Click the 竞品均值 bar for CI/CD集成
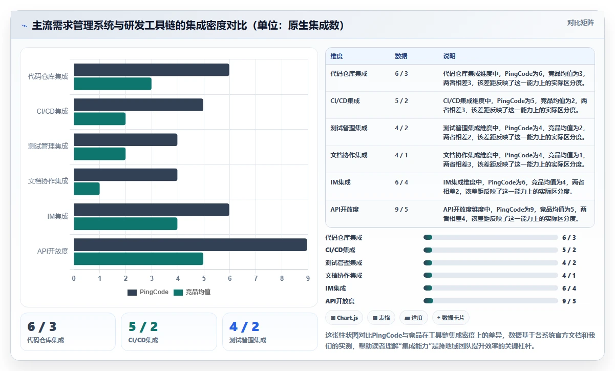 [x=100, y=119]
